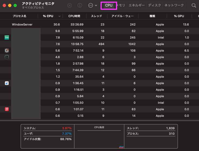Click the CPU time 1:36.45
Viewport: 199px width, 151px height.
click(x=78, y=83)
